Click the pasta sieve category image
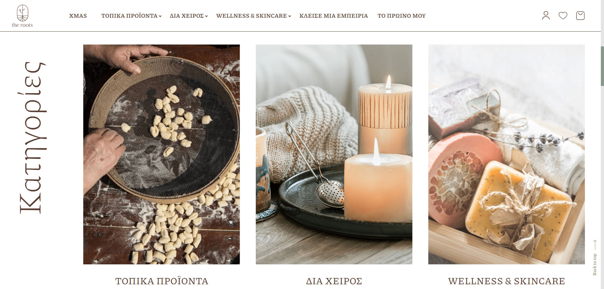Screen dimensions: 604x289 tap(161, 154)
